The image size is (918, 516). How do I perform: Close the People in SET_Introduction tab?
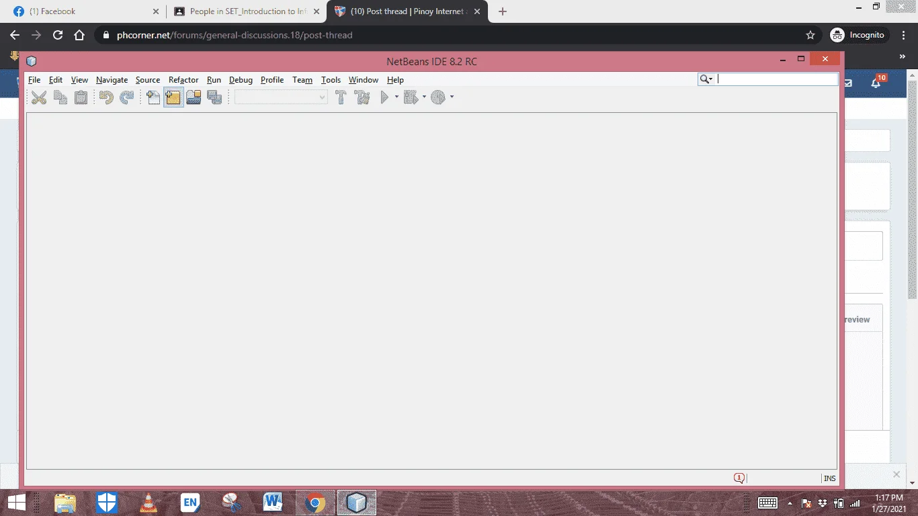point(317,11)
